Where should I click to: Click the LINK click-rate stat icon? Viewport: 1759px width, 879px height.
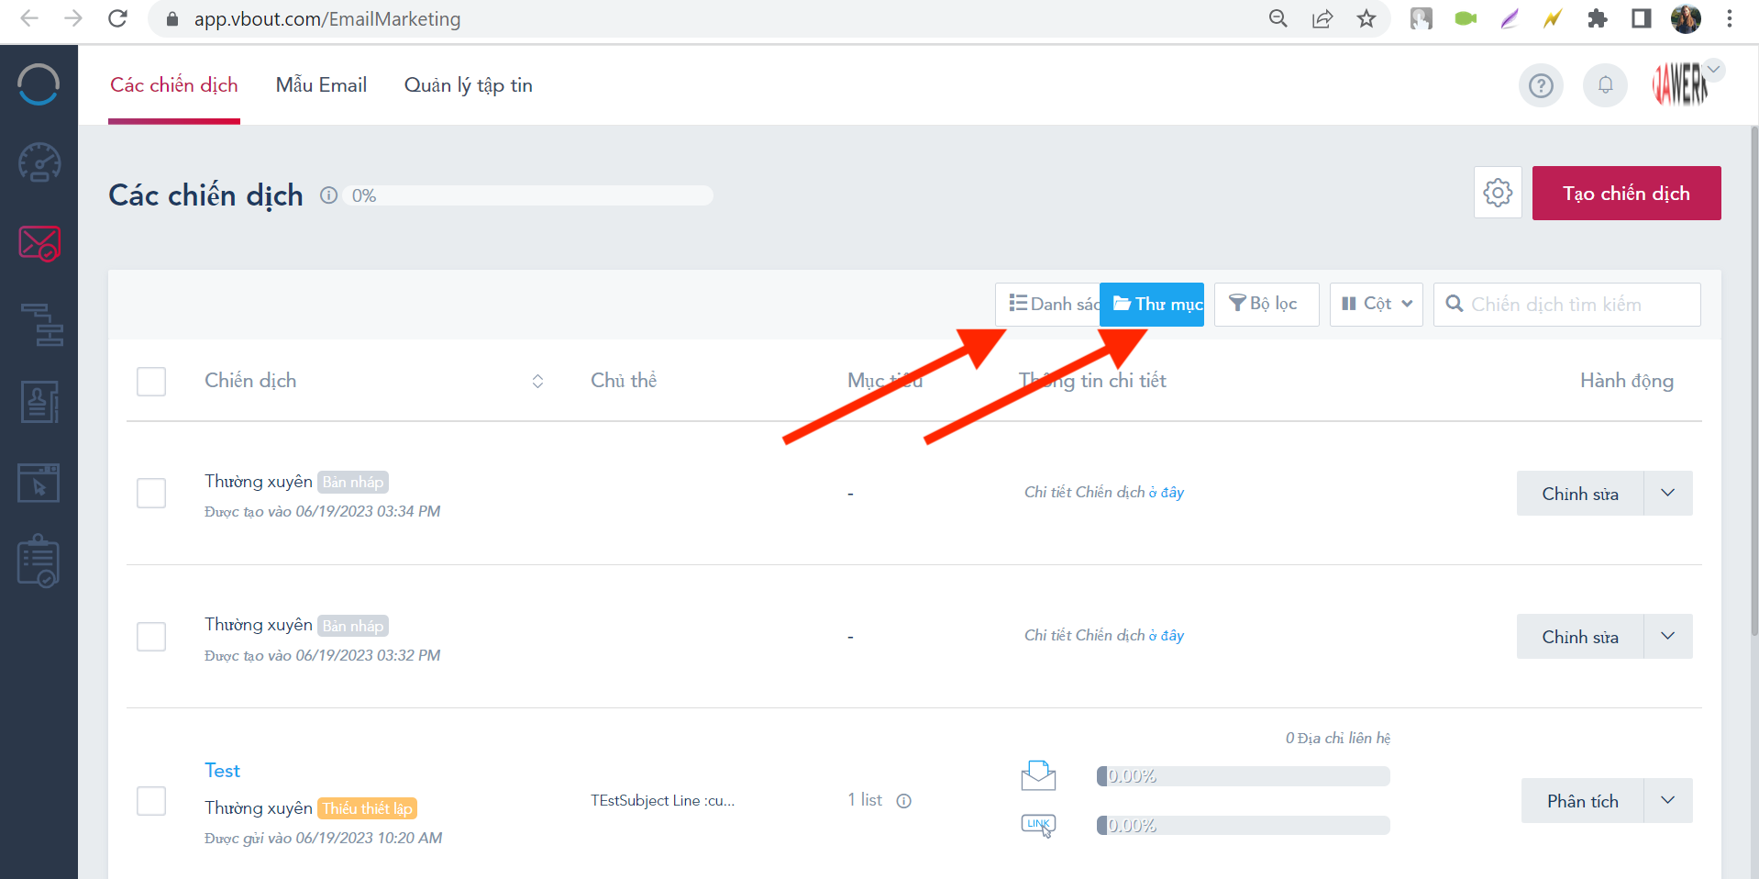pos(1038,825)
